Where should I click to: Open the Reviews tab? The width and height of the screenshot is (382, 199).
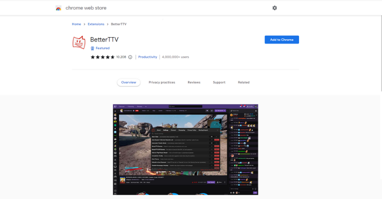(x=194, y=83)
